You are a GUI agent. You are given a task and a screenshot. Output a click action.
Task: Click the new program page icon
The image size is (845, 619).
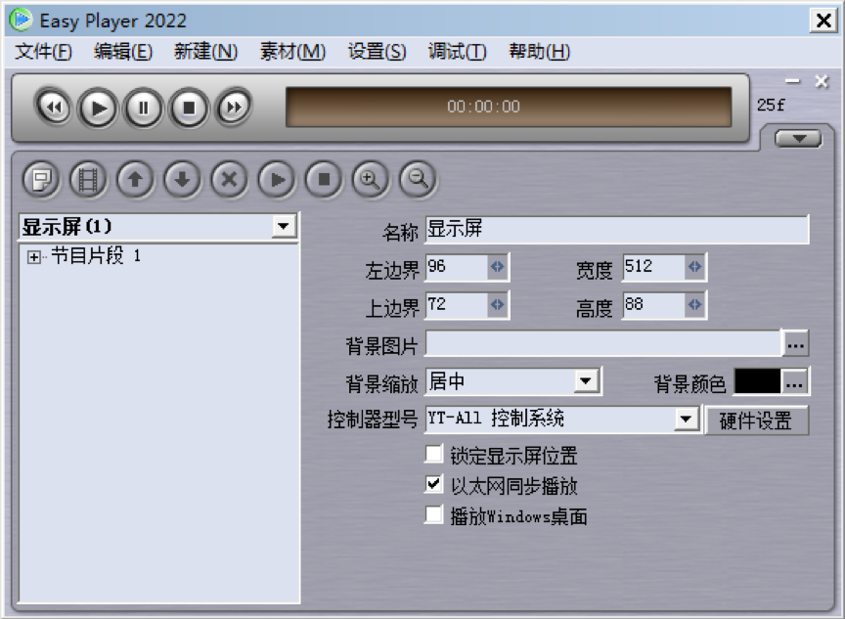[x=41, y=179]
